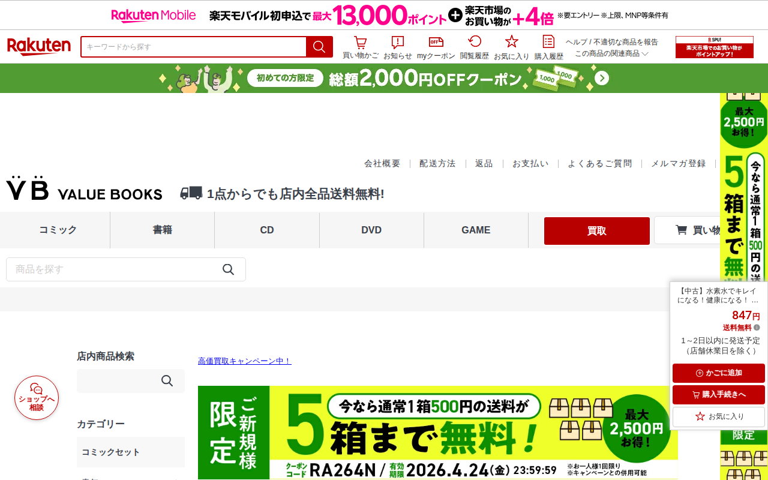Open 配送方法 link
Viewport: 768px width, 480px height.
pyautogui.click(x=437, y=163)
